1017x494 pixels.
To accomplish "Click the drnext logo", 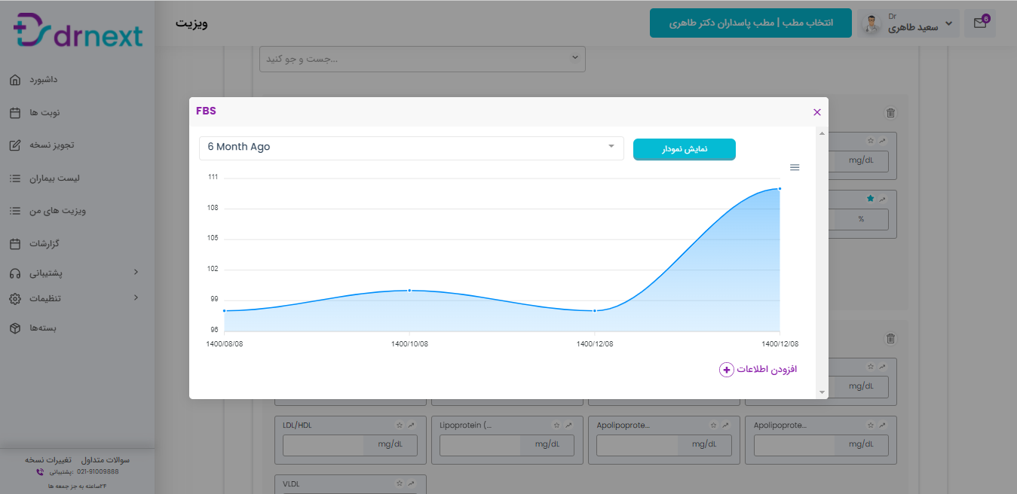I will coord(78,30).
